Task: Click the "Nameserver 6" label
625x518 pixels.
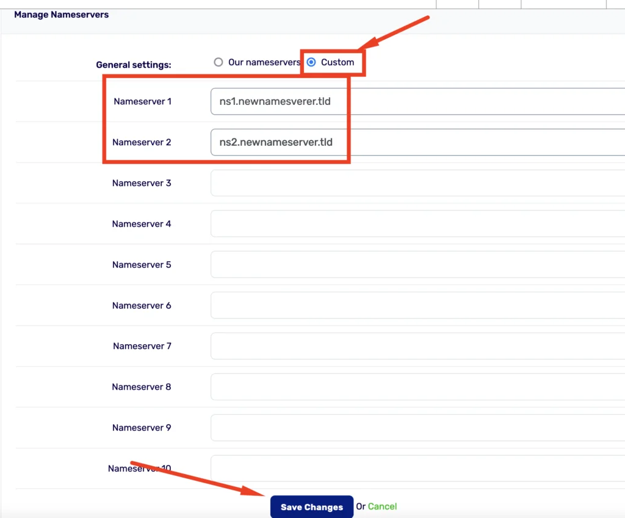Action: click(x=142, y=306)
